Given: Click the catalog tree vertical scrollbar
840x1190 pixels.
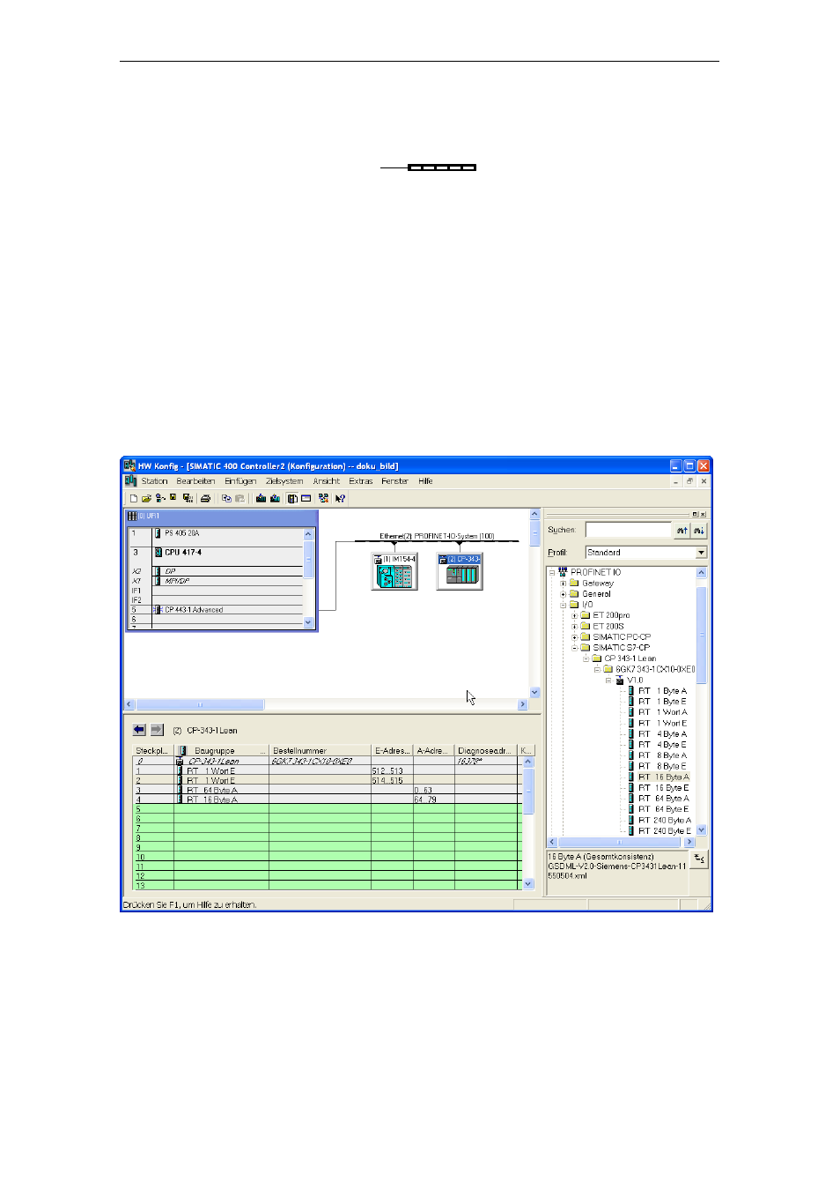Looking at the screenshot, I should click(x=702, y=702).
